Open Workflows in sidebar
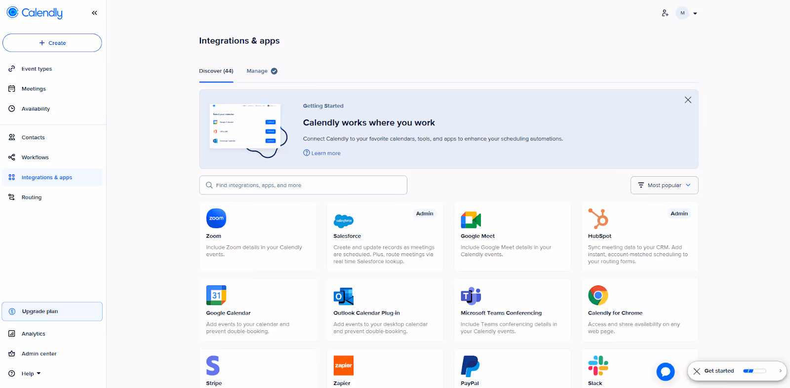The width and height of the screenshot is (790, 388). pos(35,157)
